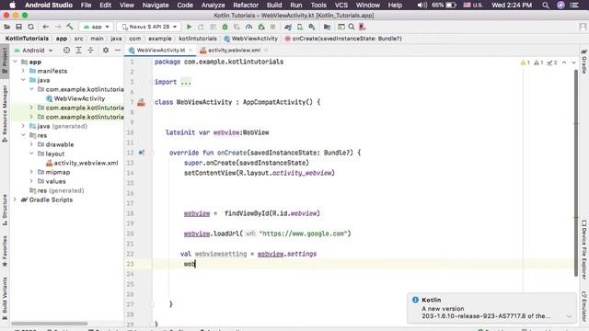Click the Save All toolbar icon
Image resolution: width=589 pixels, height=331 pixels.
[18, 27]
